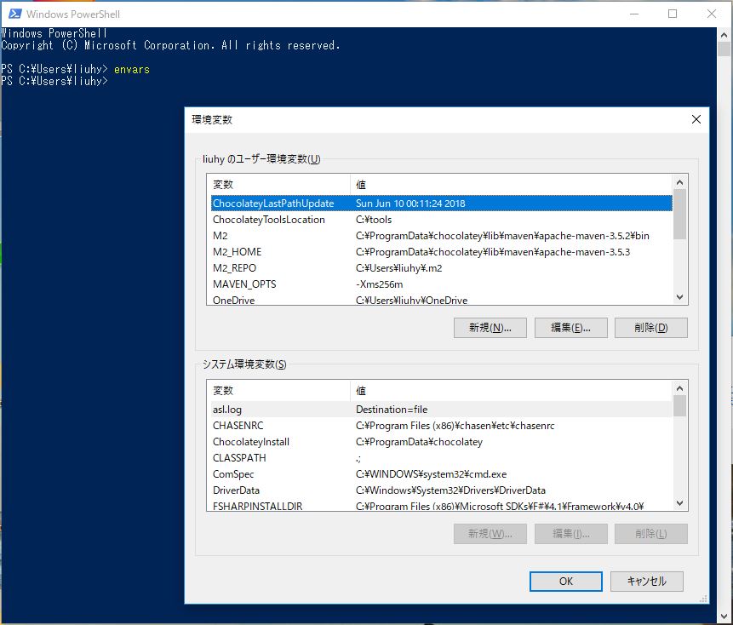Click the disabled 編集(I)... system button
The width and height of the screenshot is (733, 625).
pyautogui.click(x=570, y=534)
